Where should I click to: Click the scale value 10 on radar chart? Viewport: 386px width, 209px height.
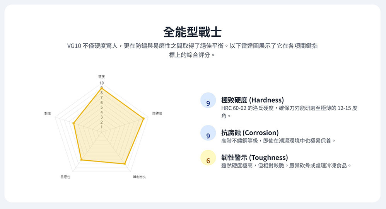[101, 83]
